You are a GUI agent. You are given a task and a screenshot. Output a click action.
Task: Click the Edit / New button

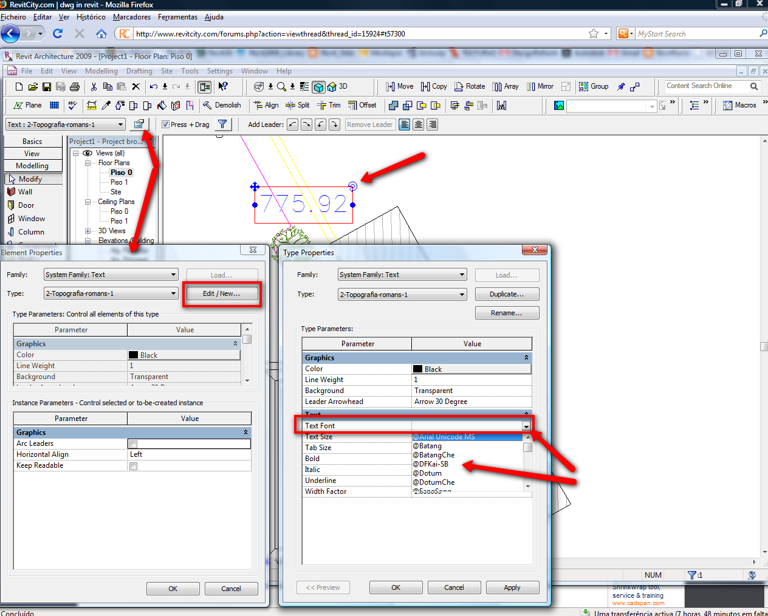click(x=221, y=293)
